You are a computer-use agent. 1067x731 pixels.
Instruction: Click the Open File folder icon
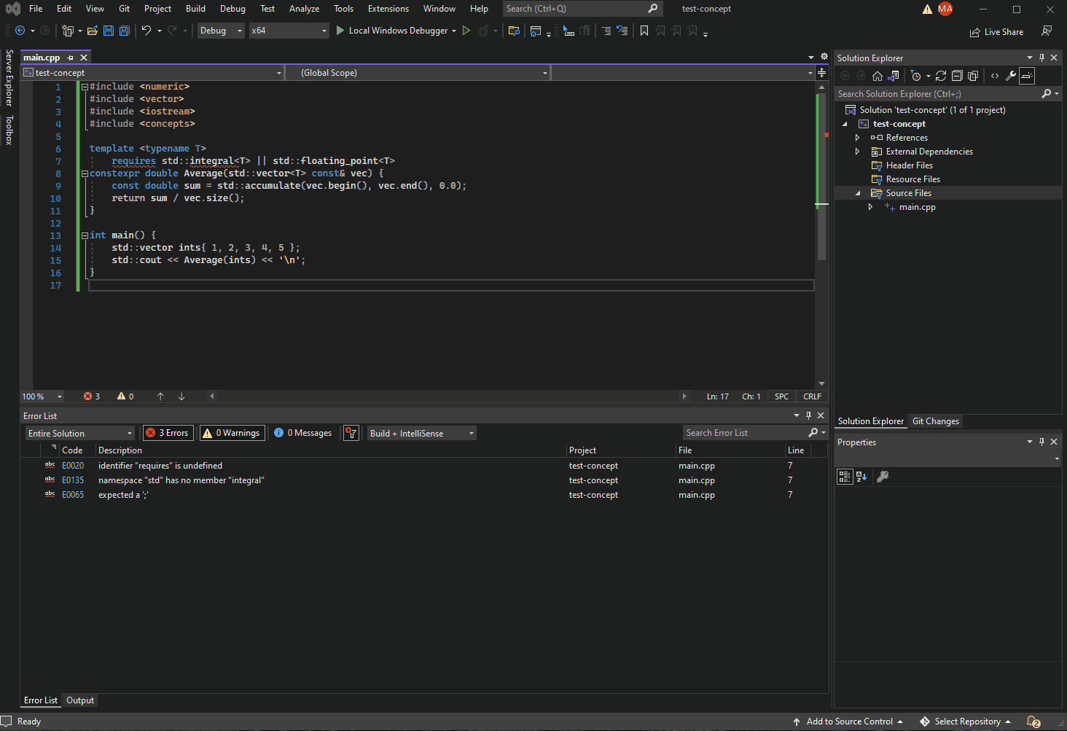[x=93, y=31]
